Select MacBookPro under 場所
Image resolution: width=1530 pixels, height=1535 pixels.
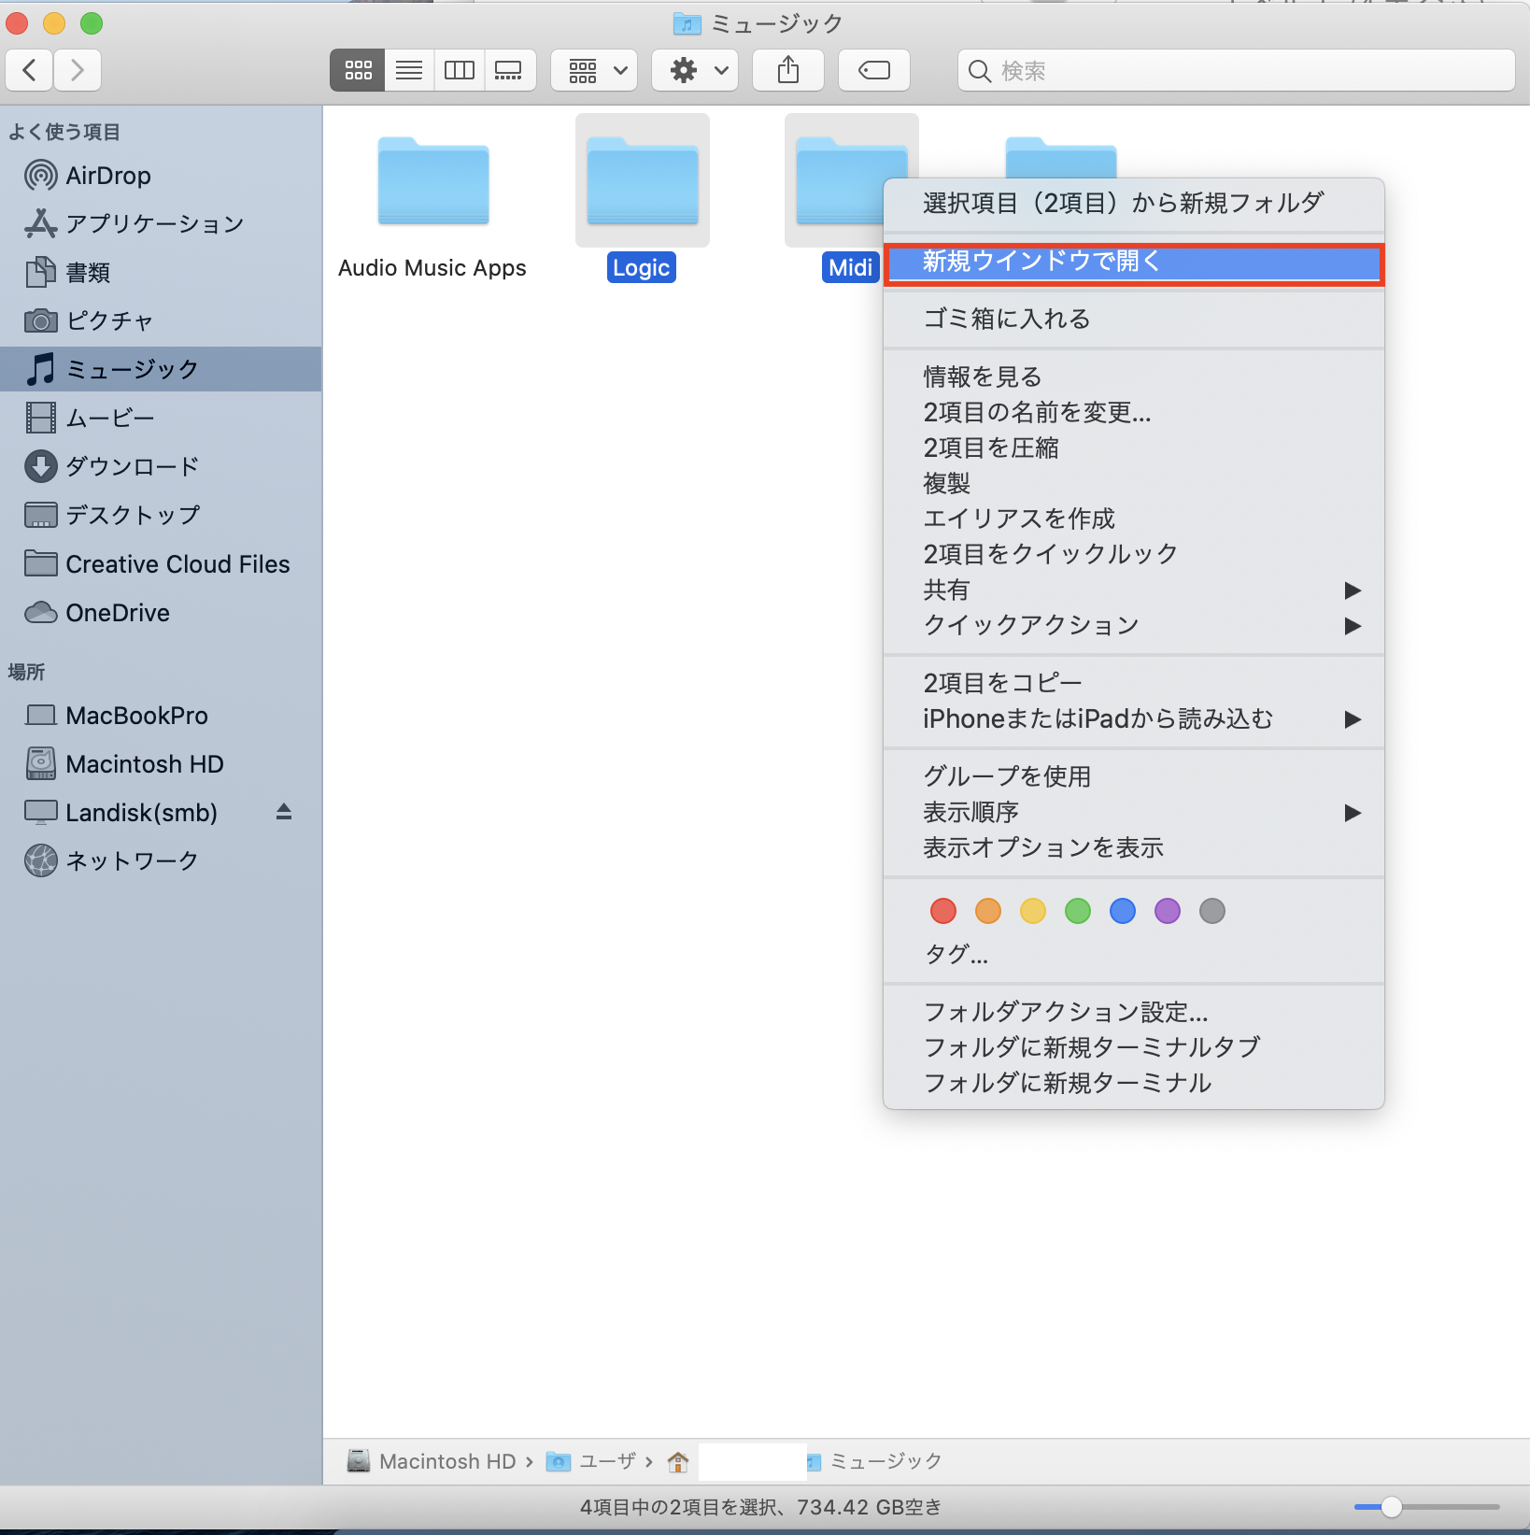tap(161, 716)
